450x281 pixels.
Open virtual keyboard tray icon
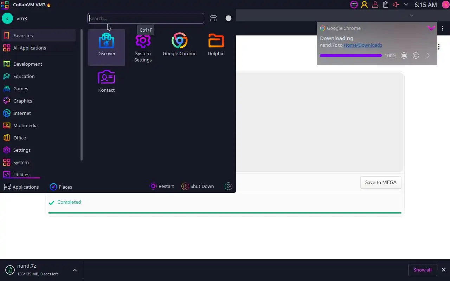click(354, 5)
